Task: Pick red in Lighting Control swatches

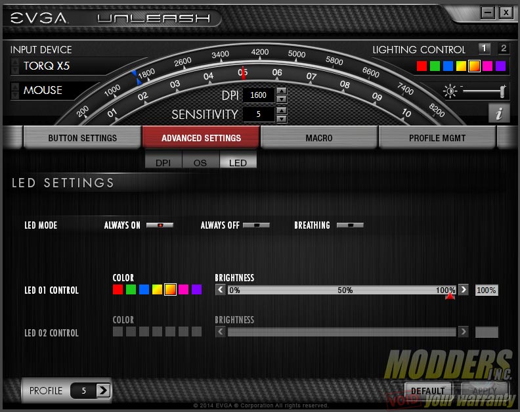Action: click(422, 66)
